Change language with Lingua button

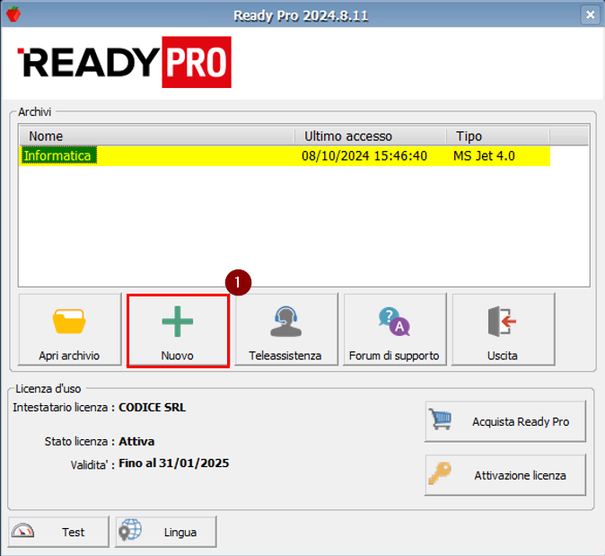coord(165,532)
